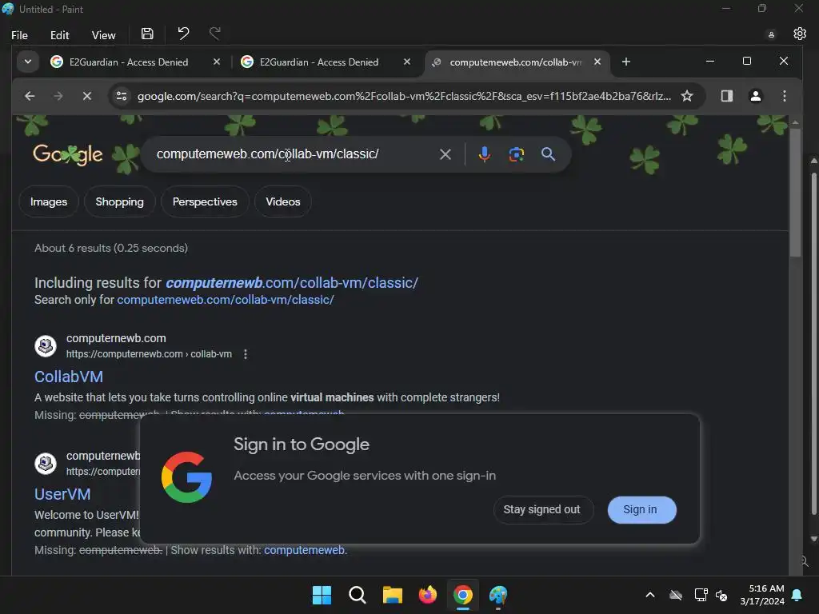
Task: Click the computernewb.com favicon of CollabVM result
Action: pos(46,345)
